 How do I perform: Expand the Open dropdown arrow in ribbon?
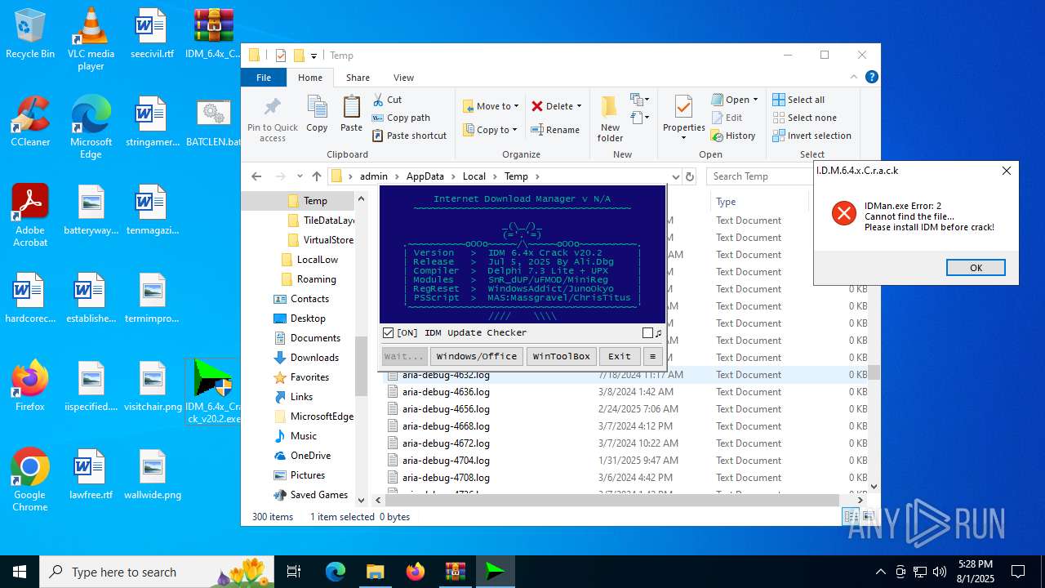click(x=755, y=100)
